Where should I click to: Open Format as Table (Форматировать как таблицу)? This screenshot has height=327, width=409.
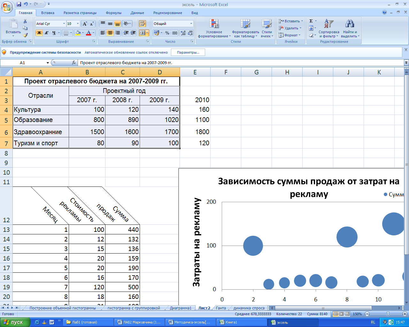tap(245, 28)
